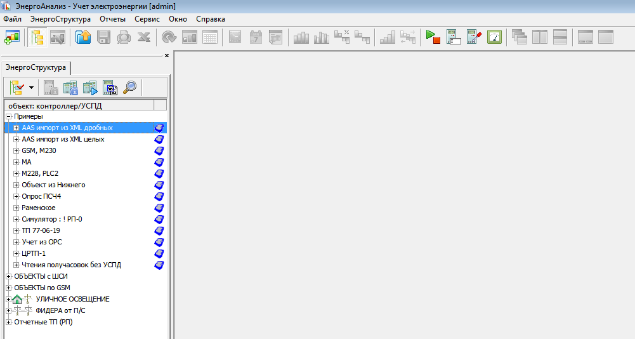Image resolution: width=635 pixels, height=339 pixels.
Task: Open the Отчеты menu
Action: click(x=112, y=19)
